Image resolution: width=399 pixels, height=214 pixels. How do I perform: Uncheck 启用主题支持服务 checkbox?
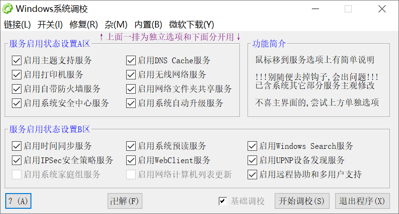17,60
